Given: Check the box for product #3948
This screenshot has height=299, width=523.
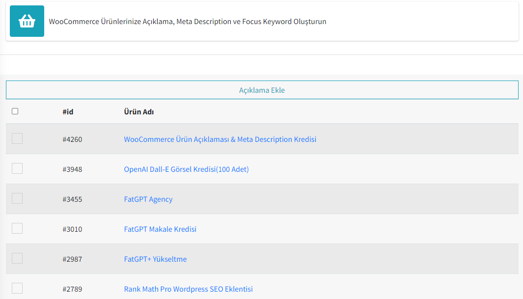Looking at the screenshot, I should coord(17,168).
